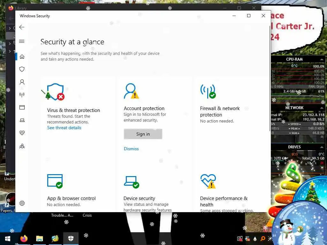
Task: Open Firewall & network antenna icon in sidebar
Action: (x=22, y=95)
